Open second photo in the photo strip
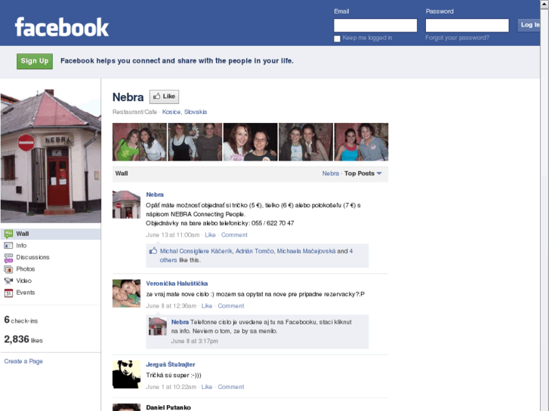The height and width of the screenshot is (411, 549). tap(195, 142)
